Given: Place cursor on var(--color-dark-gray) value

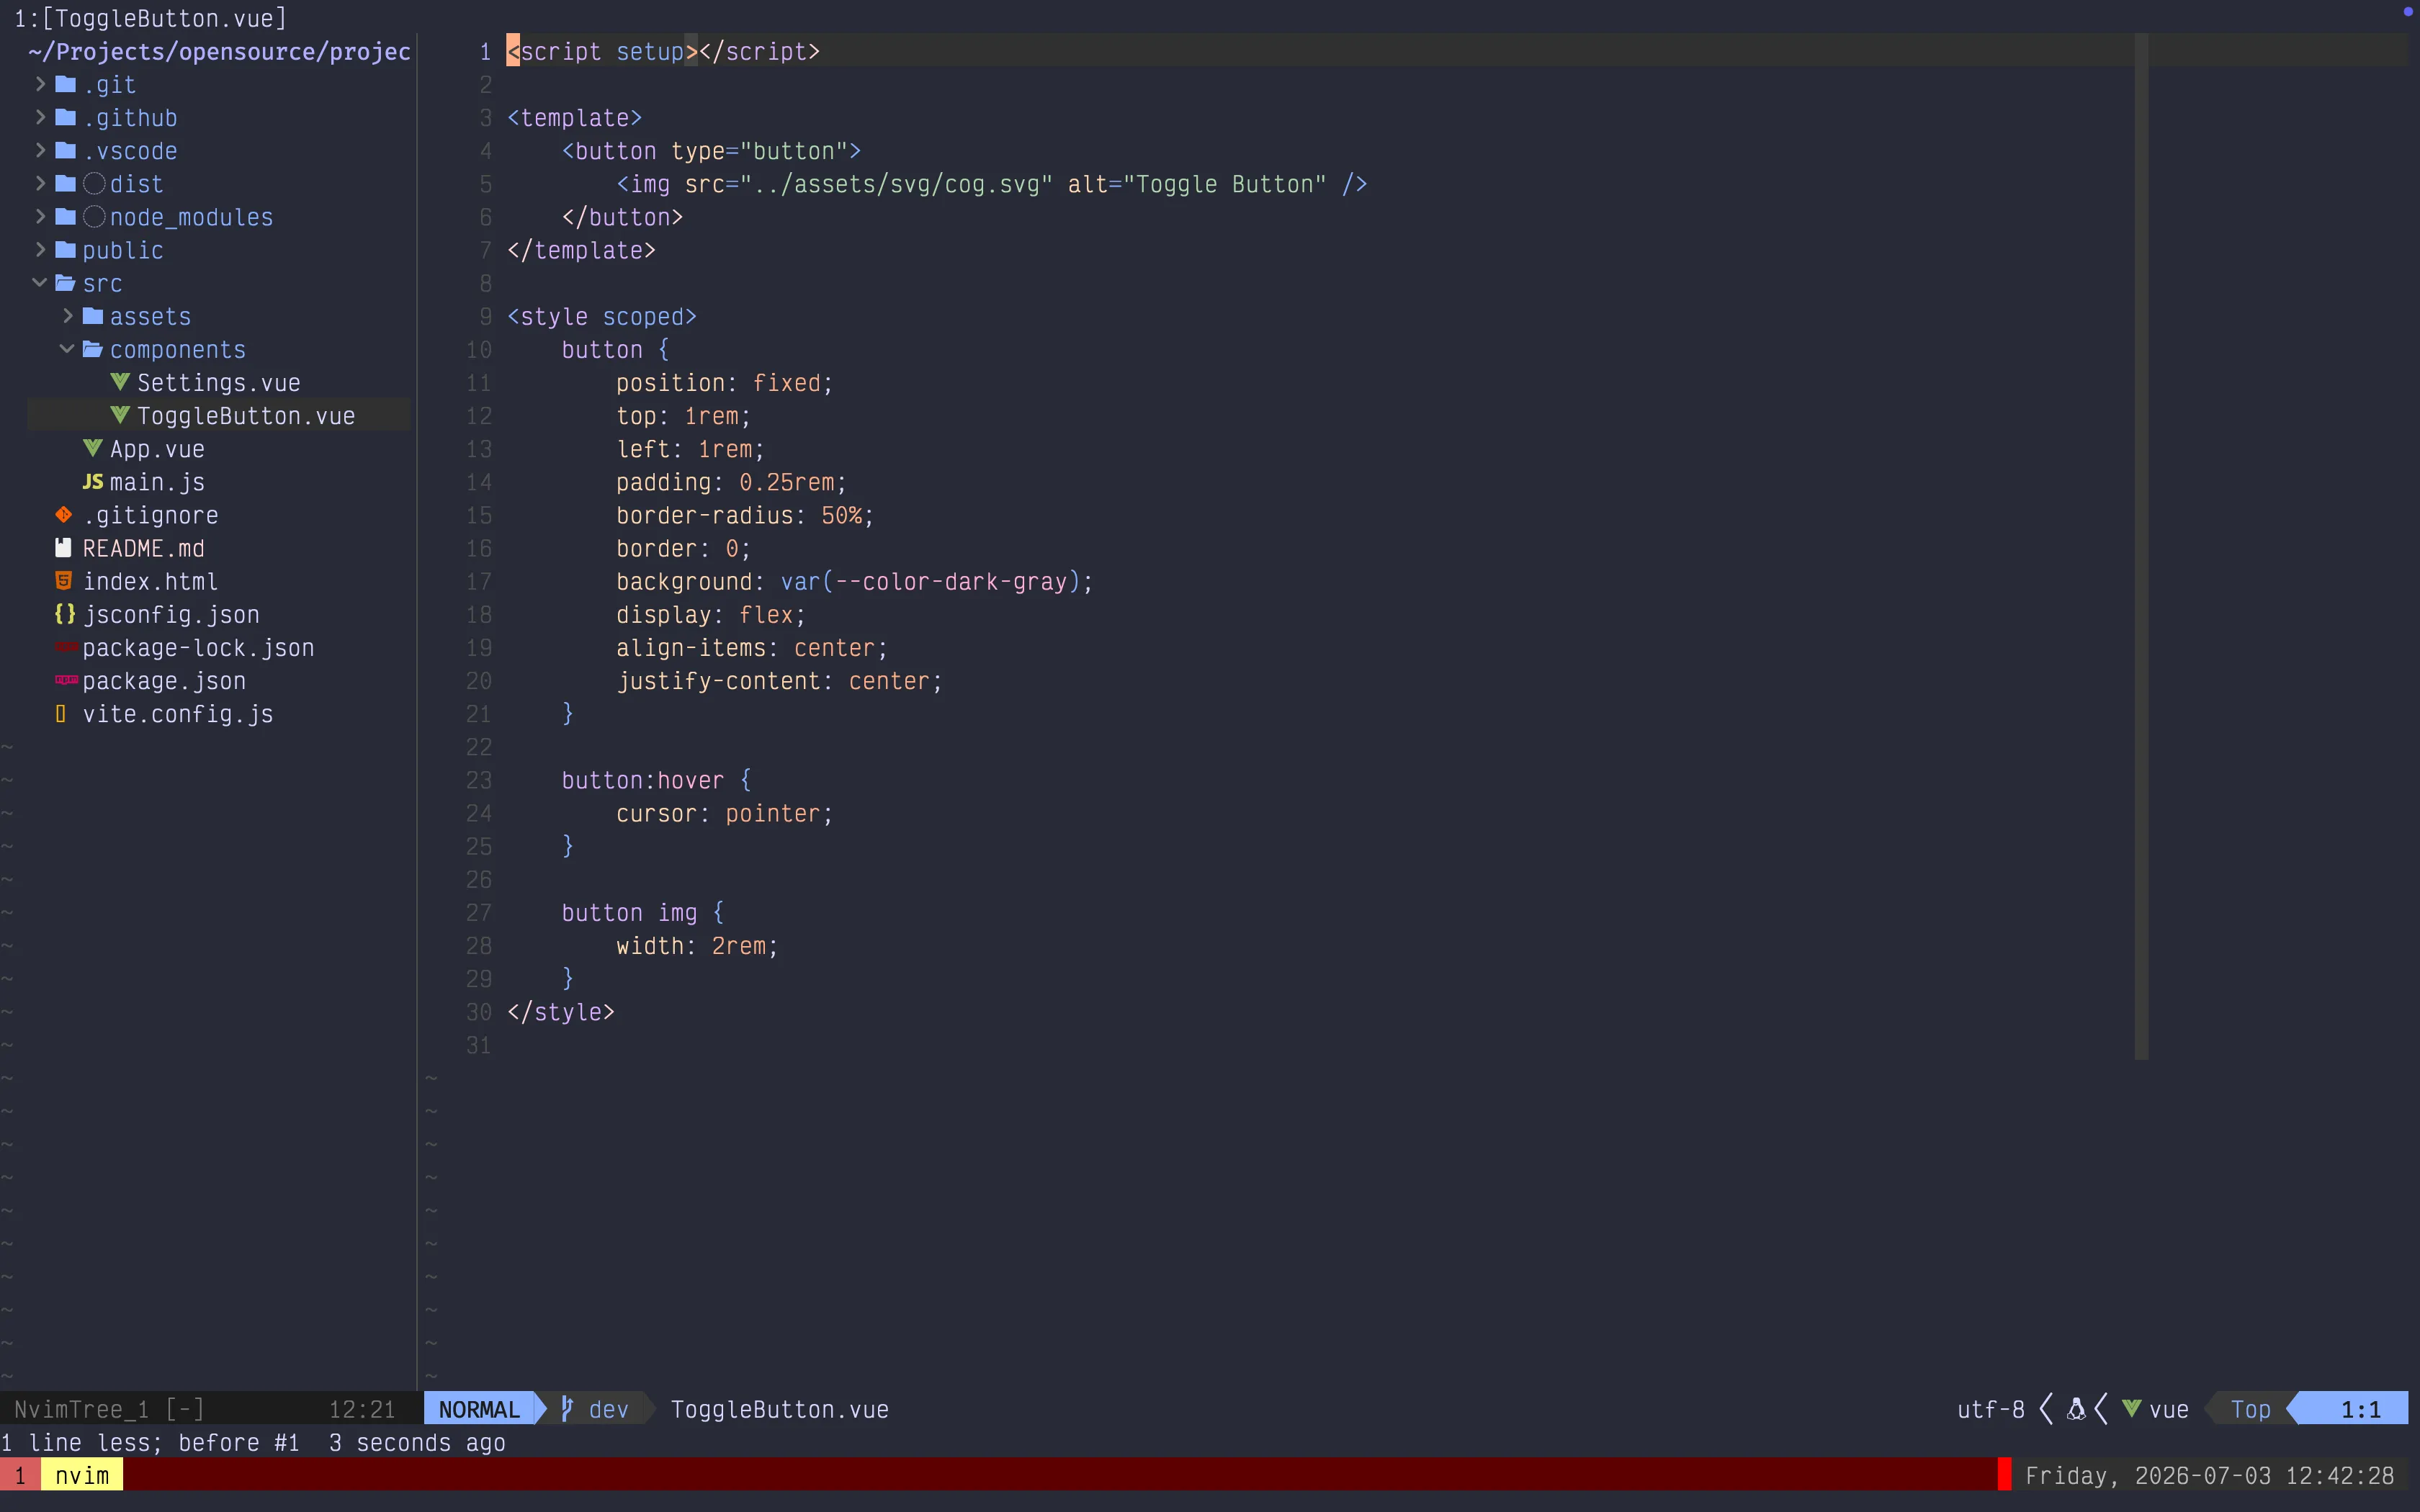Looking at the screenshot, I should [x=930, y=581].
